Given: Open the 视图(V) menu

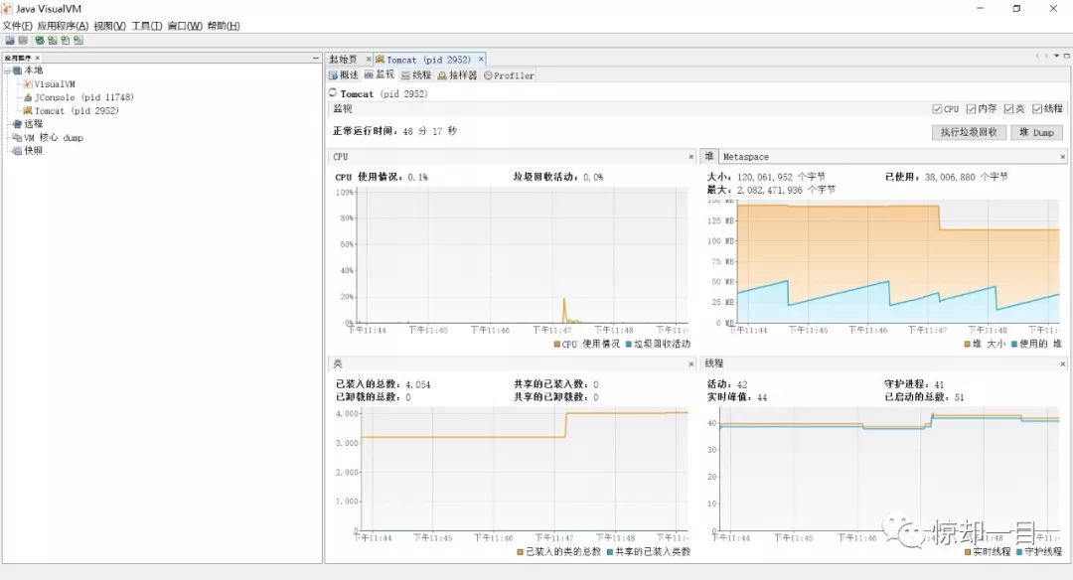Looking at the screenshot, I should point(109,26).
